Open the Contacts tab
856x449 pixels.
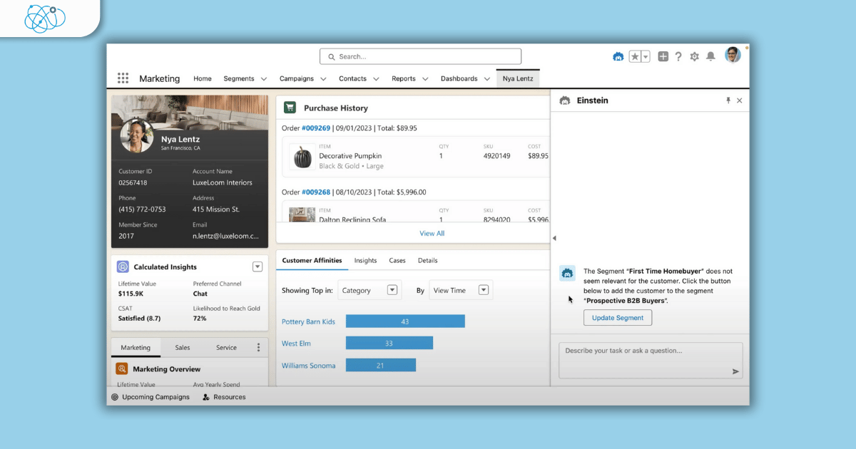352,78
